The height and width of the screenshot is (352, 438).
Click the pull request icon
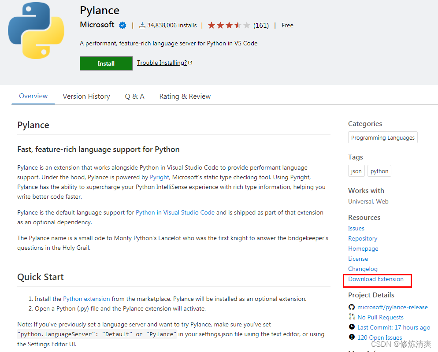pyautogui.click(x=352, y=317)
